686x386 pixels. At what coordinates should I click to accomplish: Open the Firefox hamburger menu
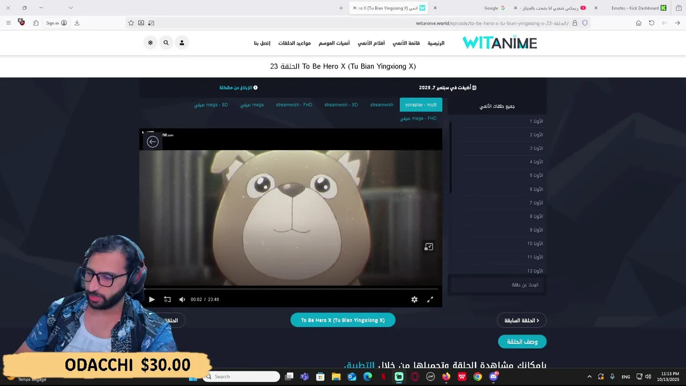[x=8, y=23]
